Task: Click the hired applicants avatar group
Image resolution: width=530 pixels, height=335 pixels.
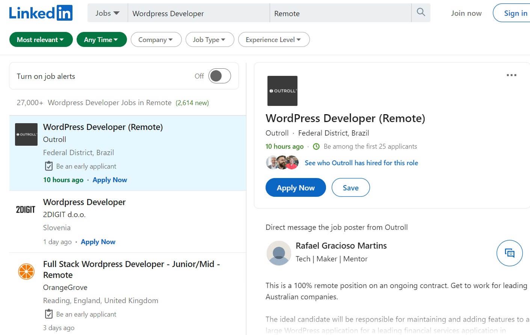Action: click(x=282, y=162)
